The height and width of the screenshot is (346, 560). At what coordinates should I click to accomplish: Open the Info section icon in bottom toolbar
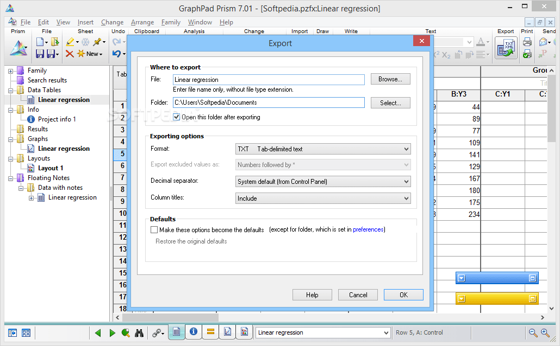pos(194,332)
